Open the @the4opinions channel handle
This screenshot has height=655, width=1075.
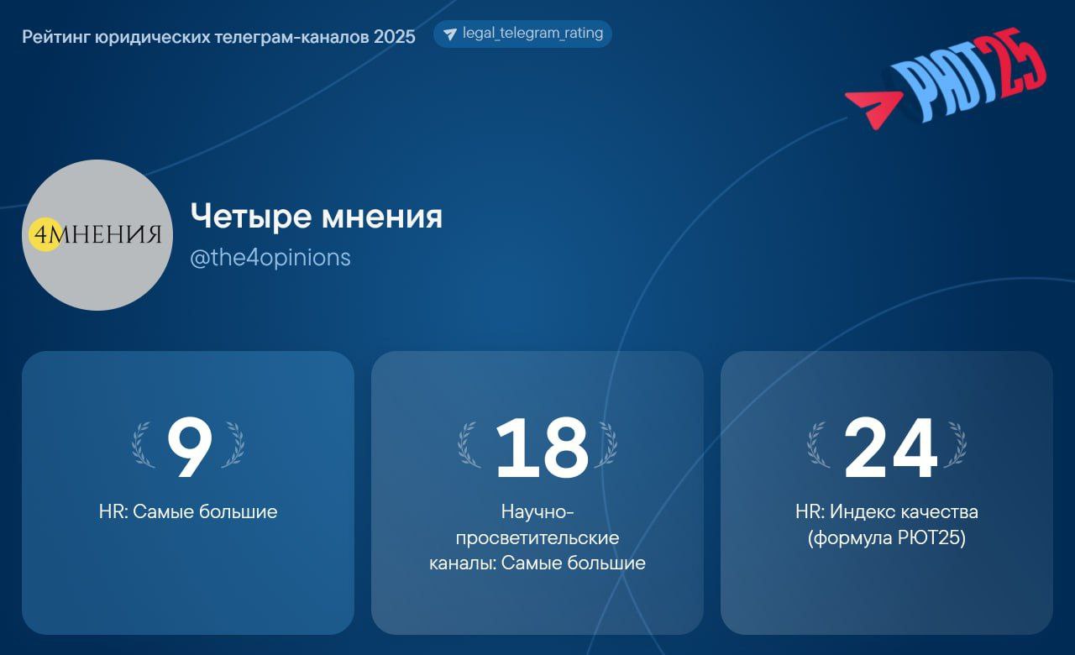tap(270, 258)
